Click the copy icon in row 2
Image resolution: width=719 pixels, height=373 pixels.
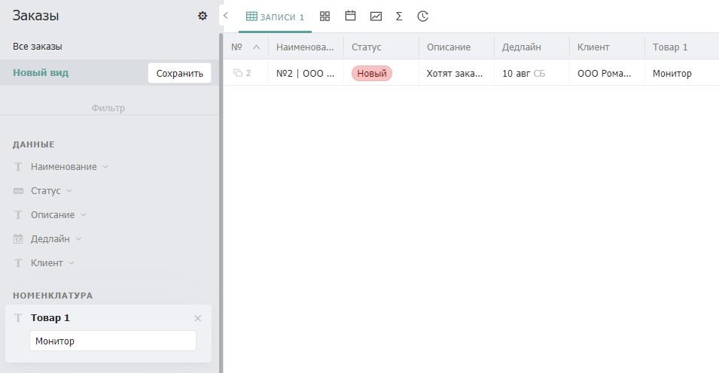coord(237,73)
